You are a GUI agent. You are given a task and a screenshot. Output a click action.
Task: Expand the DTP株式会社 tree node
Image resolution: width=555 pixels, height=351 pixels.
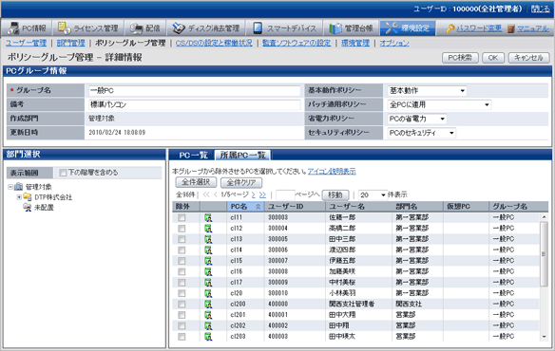point(19,197)
